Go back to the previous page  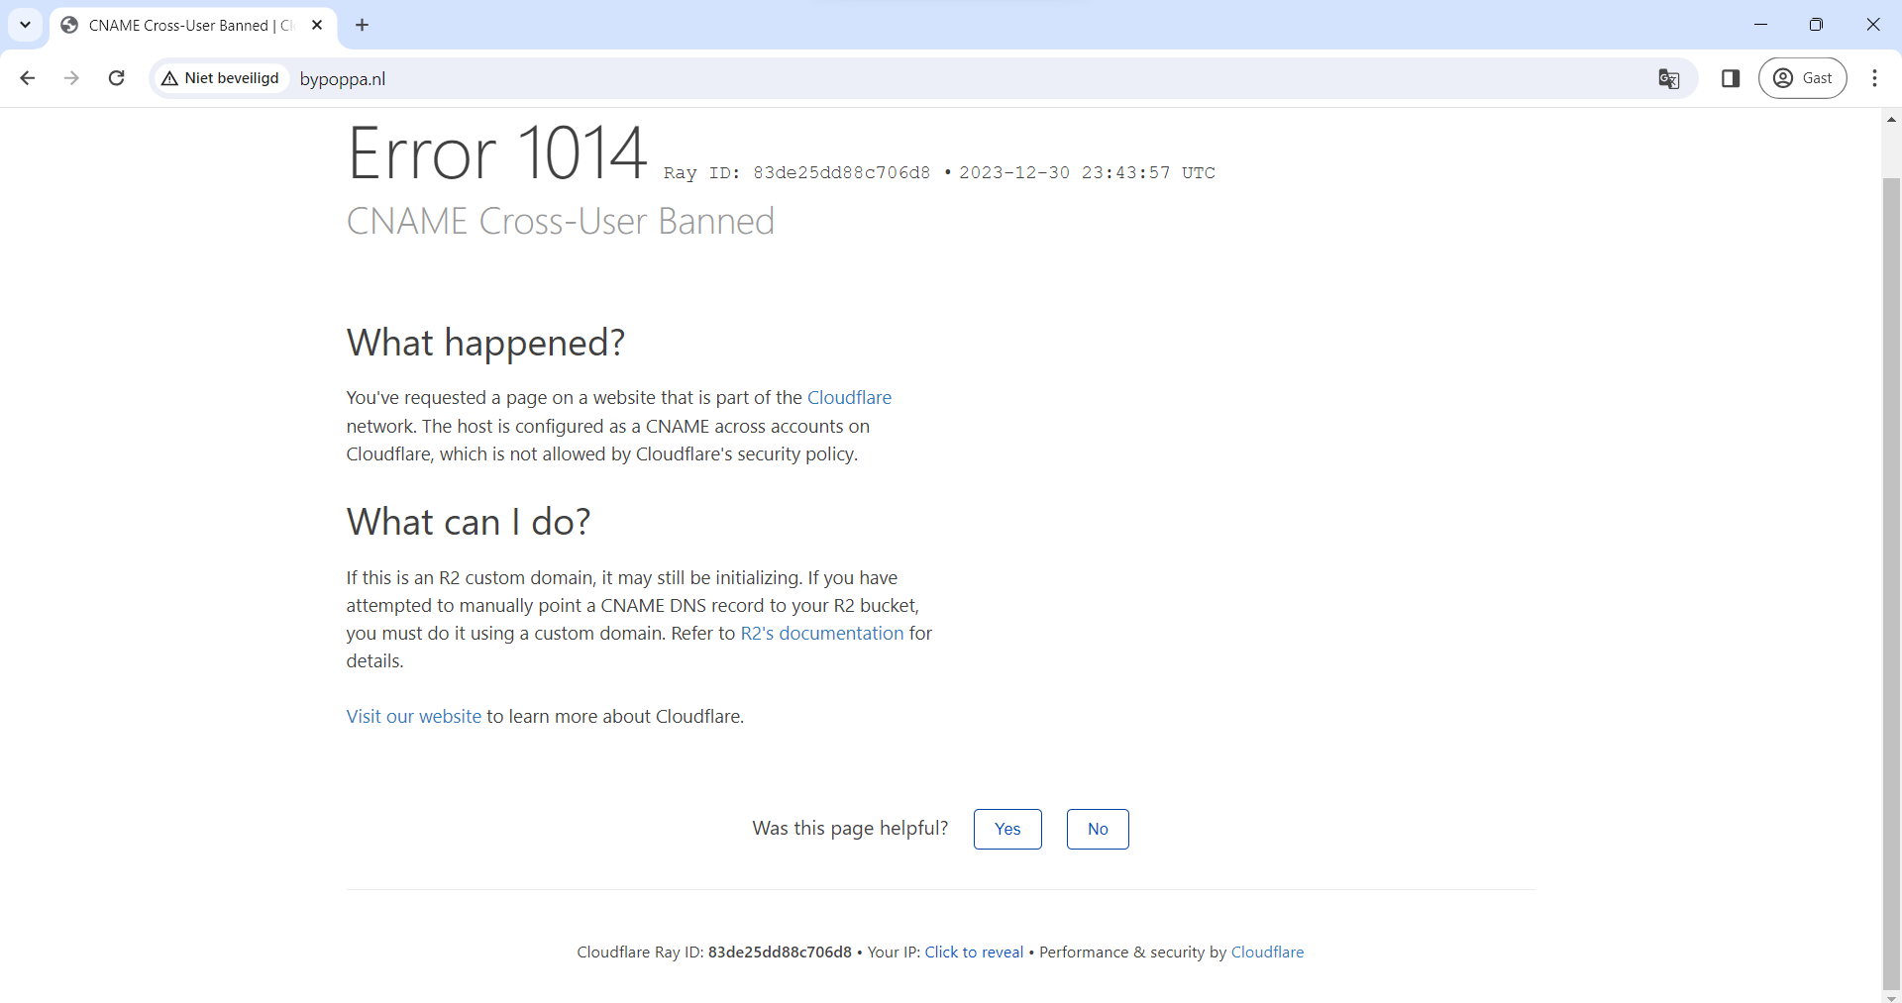tap(28, 78)
